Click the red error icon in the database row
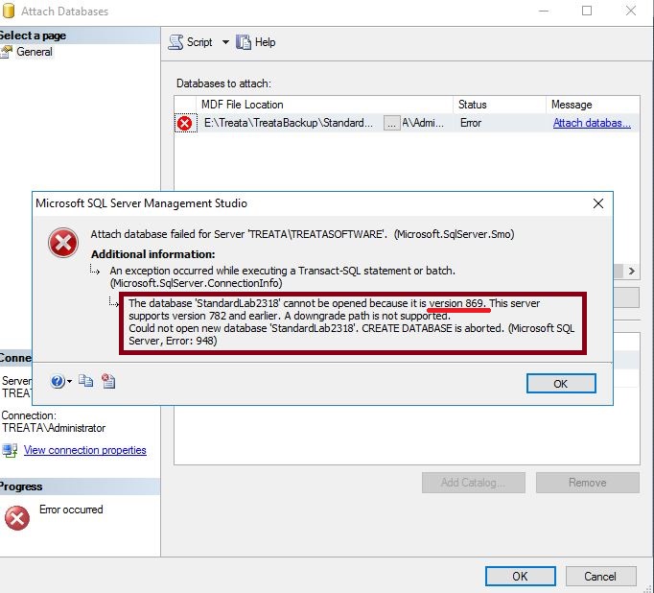654x593 pixels. (185, 123)
